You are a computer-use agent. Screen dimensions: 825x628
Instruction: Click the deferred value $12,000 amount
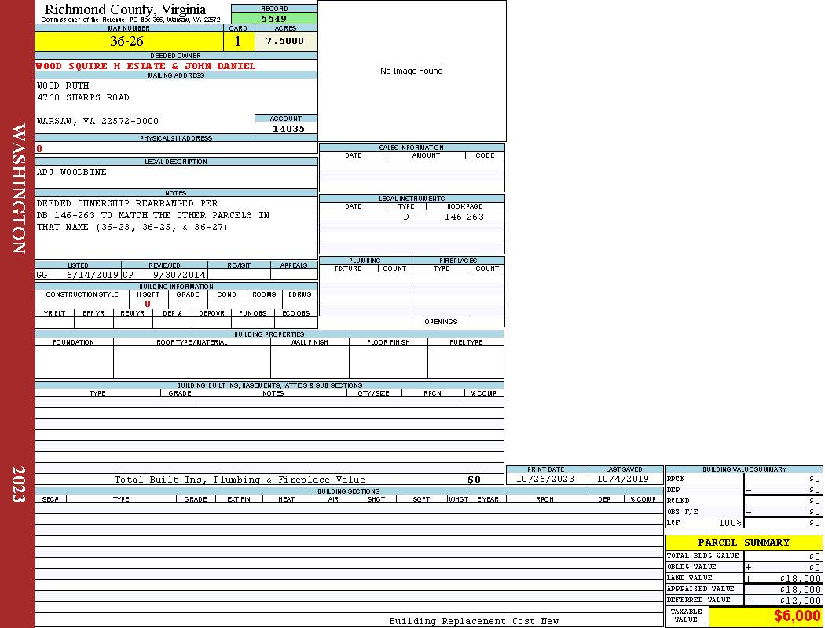(800, 601)
